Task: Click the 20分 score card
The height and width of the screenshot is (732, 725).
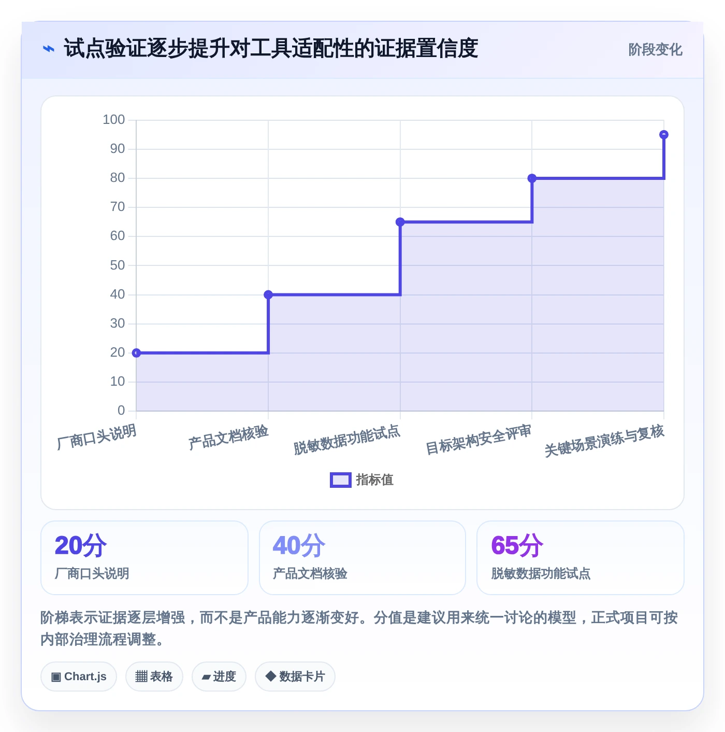Action: click(144, 558)
